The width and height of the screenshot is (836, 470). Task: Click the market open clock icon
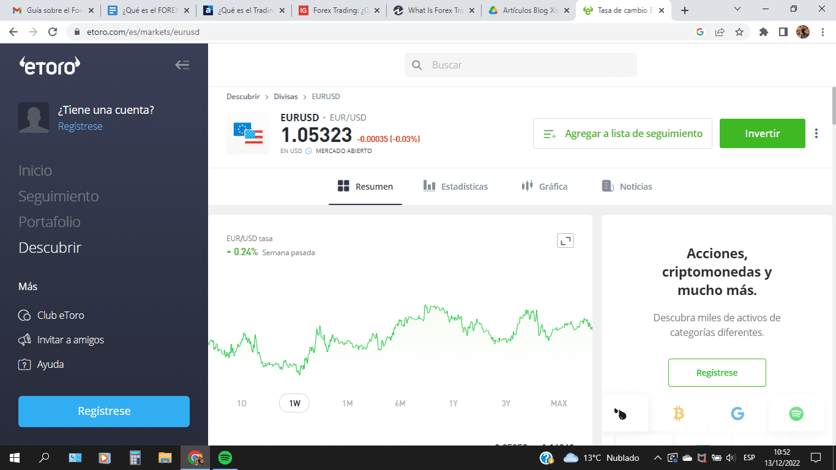point(308,151)
